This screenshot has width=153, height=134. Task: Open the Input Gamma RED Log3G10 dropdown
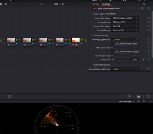tap(125, 22)
